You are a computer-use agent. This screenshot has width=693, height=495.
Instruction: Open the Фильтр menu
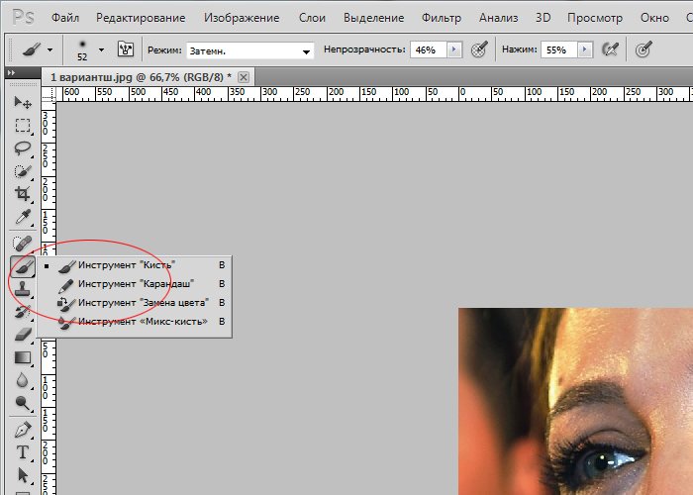point(441,18)
